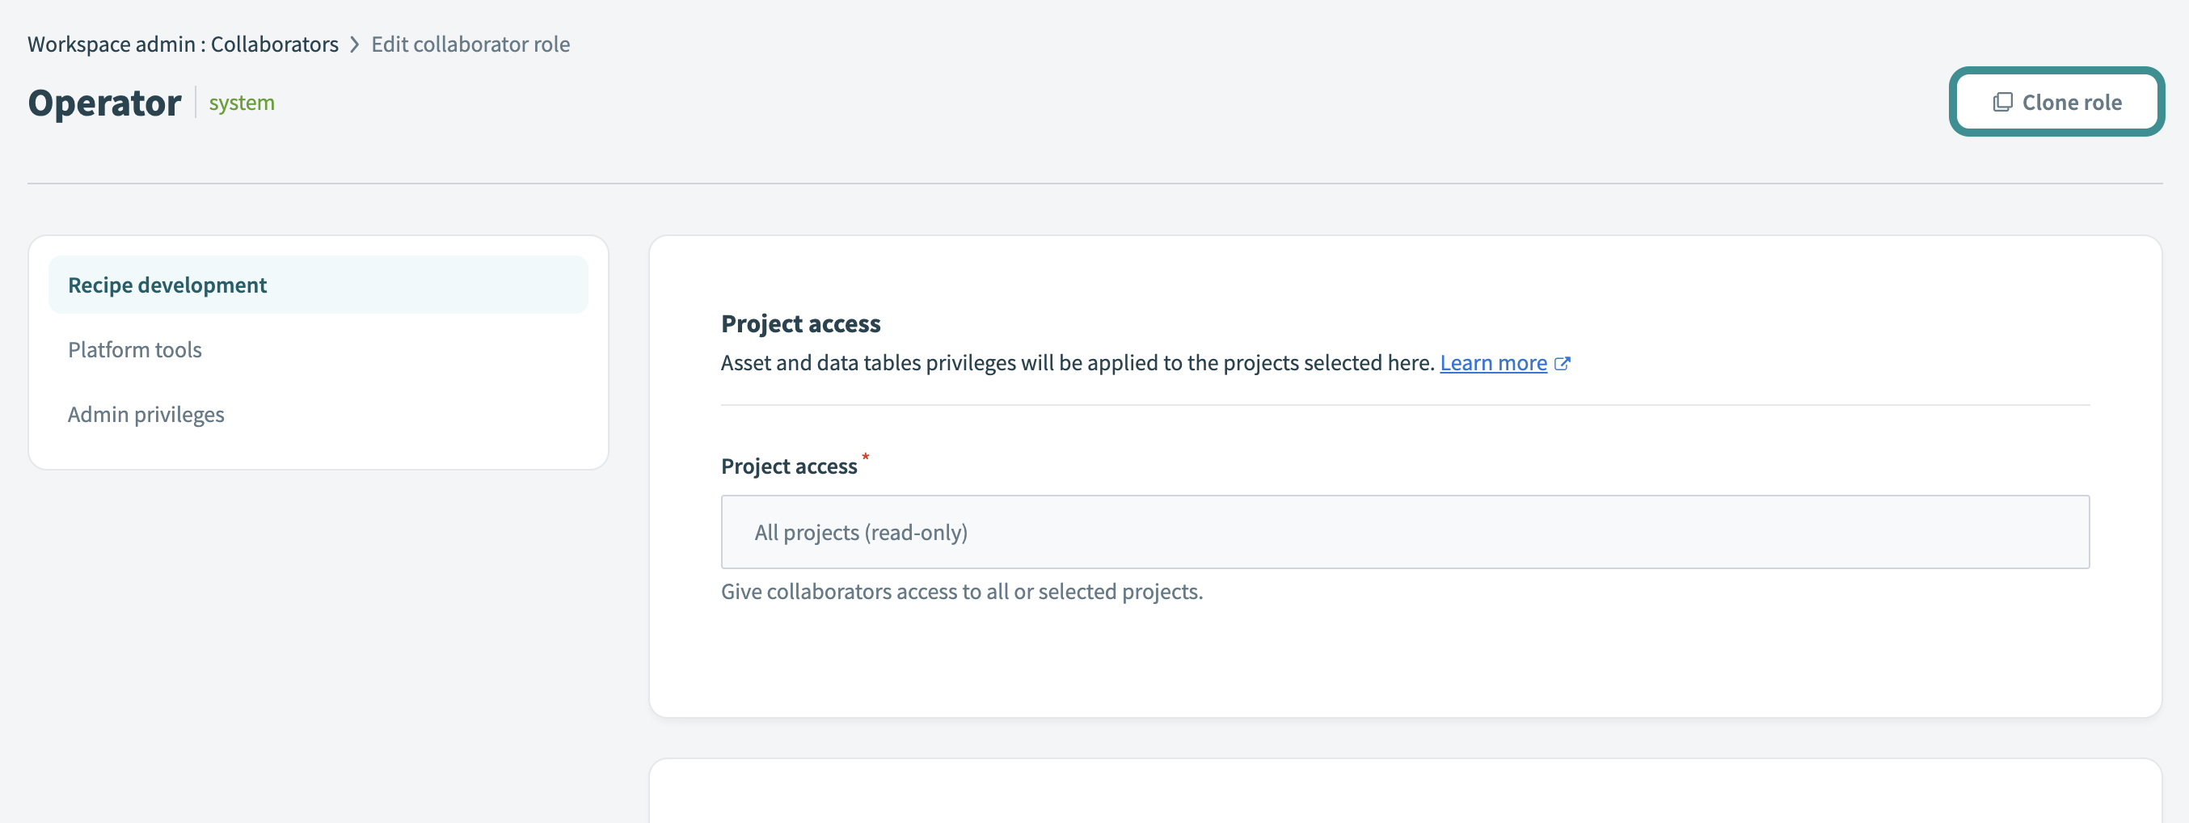The width and height of the screenshot is (2189, 823).
Task: Switch to the Platform tools section
Action: point(135,349)
